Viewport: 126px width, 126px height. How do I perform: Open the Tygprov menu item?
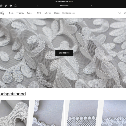point(20,13)
